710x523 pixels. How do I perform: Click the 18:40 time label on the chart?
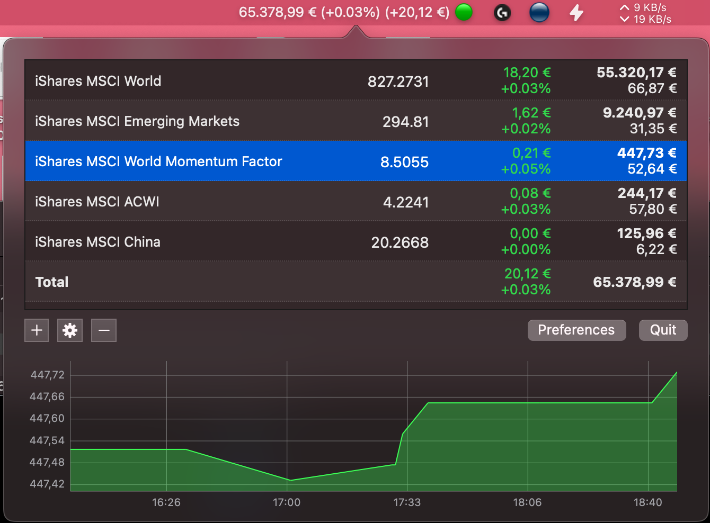[x=648, y=502]
